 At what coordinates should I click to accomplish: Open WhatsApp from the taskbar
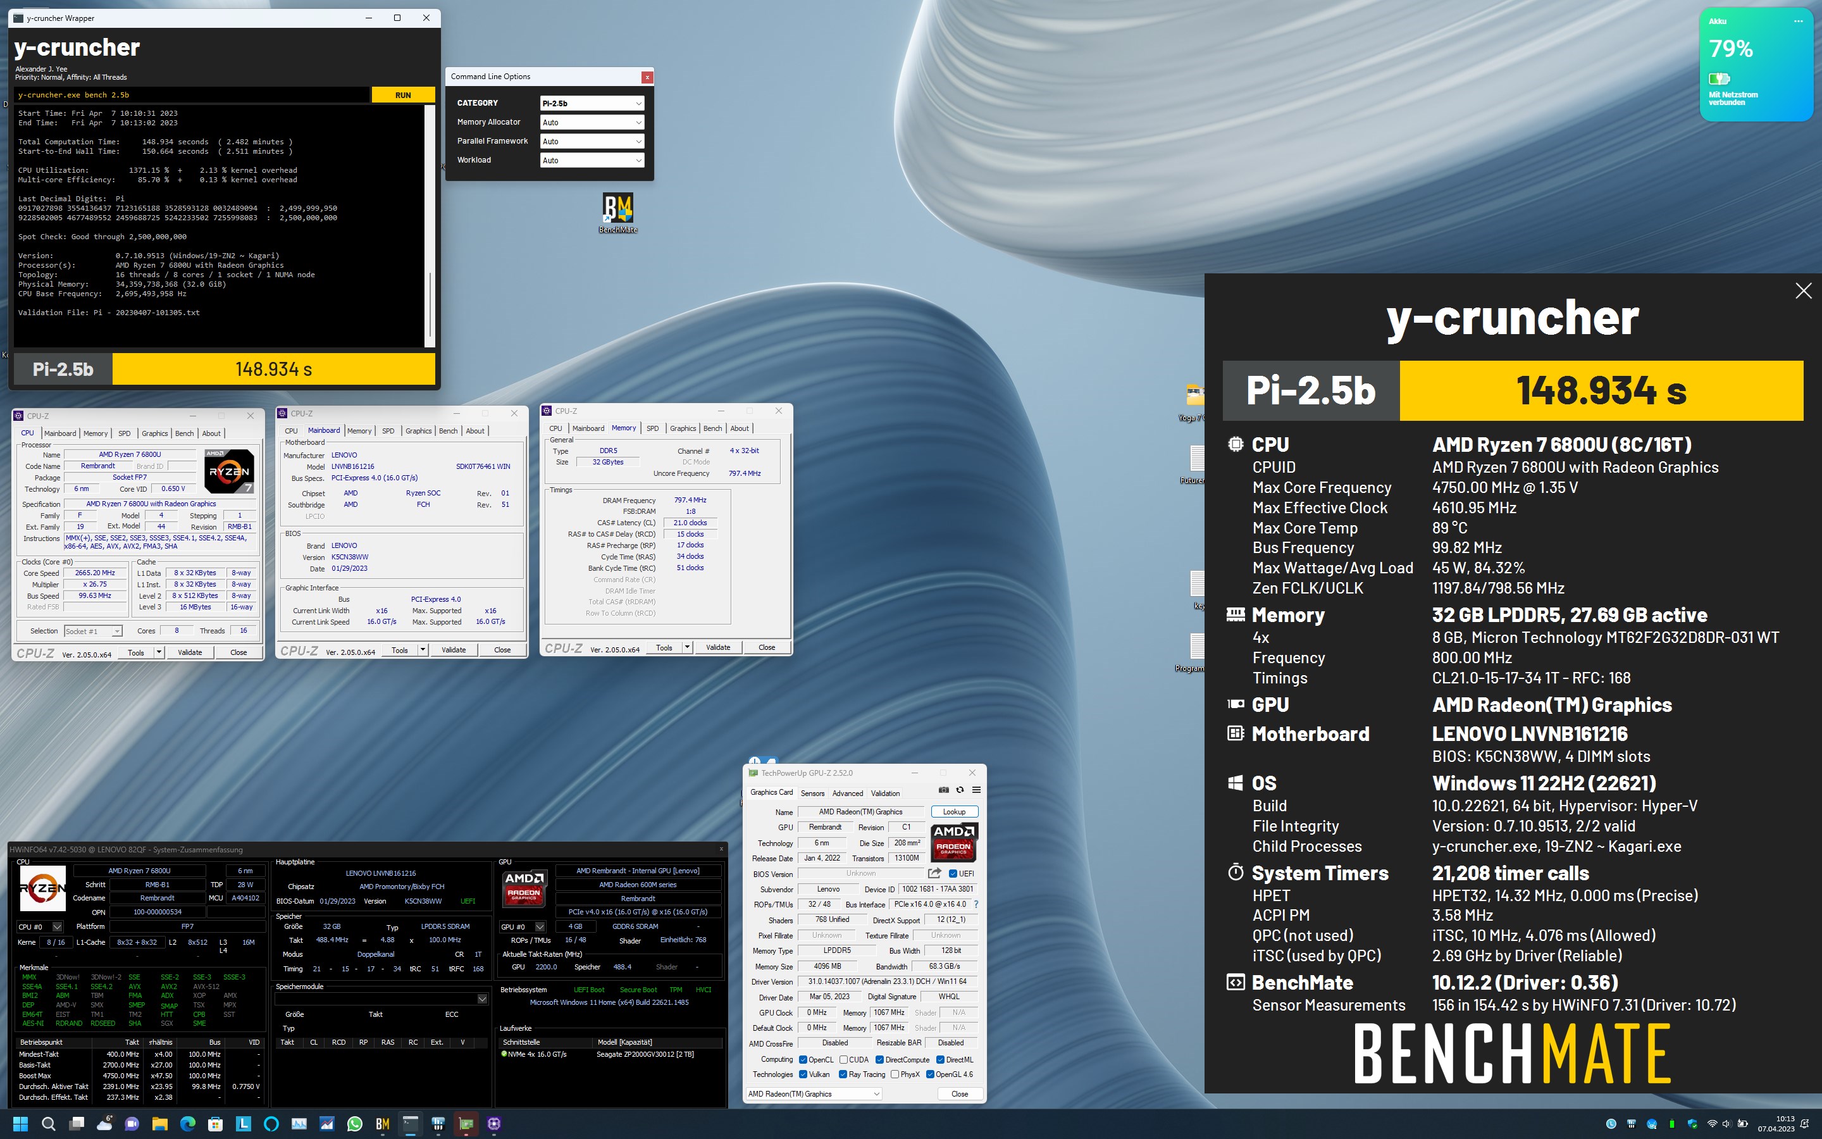pyautogui.click(x=355, y=1124)
